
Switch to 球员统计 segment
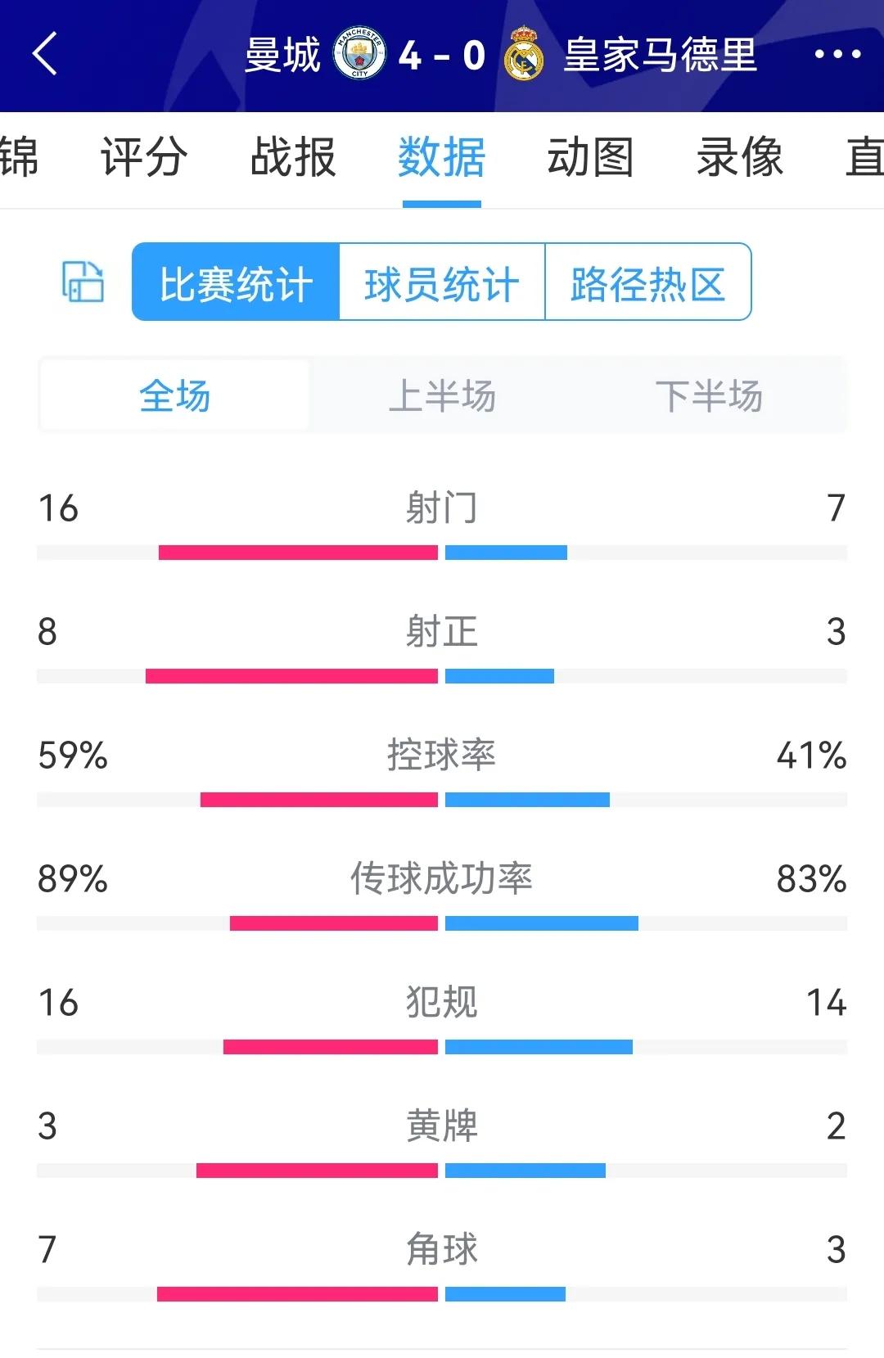click(x=442, y=282)
